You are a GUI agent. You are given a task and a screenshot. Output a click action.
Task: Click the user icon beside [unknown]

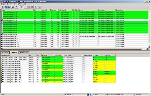coord(135,94)
